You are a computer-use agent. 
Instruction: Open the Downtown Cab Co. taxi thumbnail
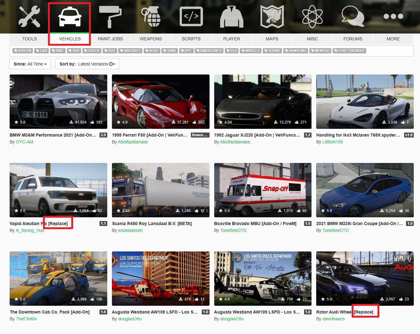(x=58, y=278)
